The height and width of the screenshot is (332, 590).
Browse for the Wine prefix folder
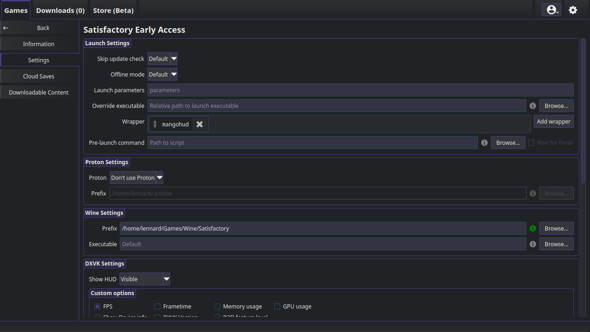pos(556,228)
